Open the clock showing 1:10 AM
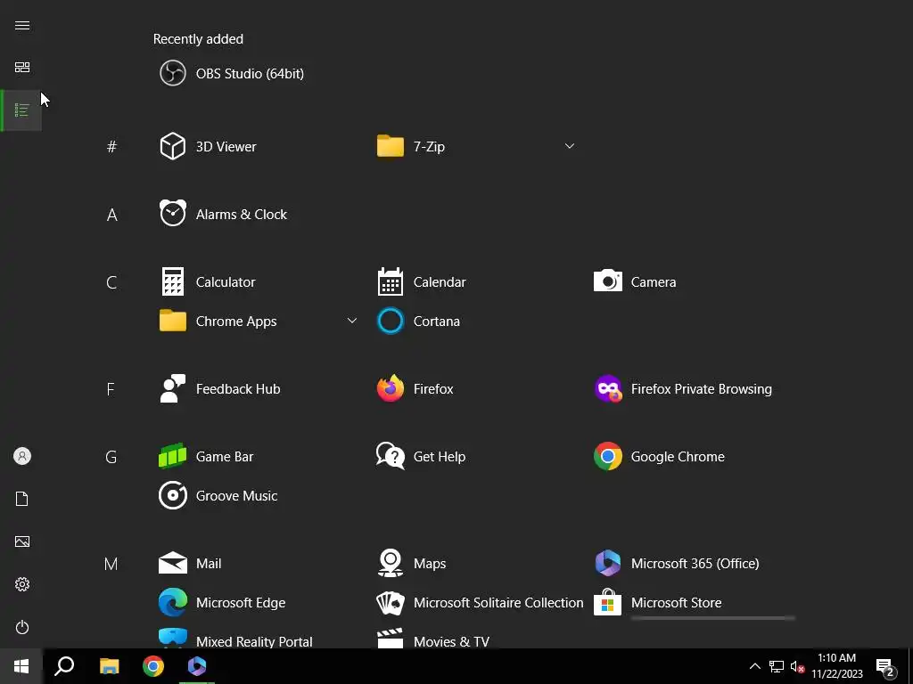 click(837, 666)
